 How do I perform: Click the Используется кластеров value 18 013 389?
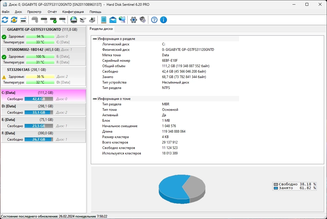tap(170, 153)
